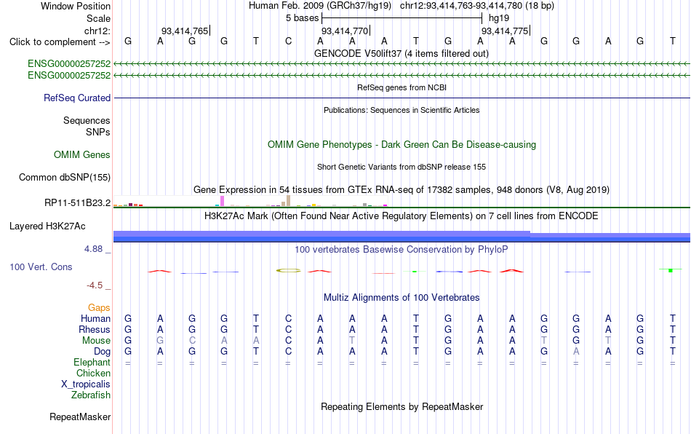Select the Human alignment row label
Image resolution: width=691 pixels, height=434 pixels.
coord(95,318)
